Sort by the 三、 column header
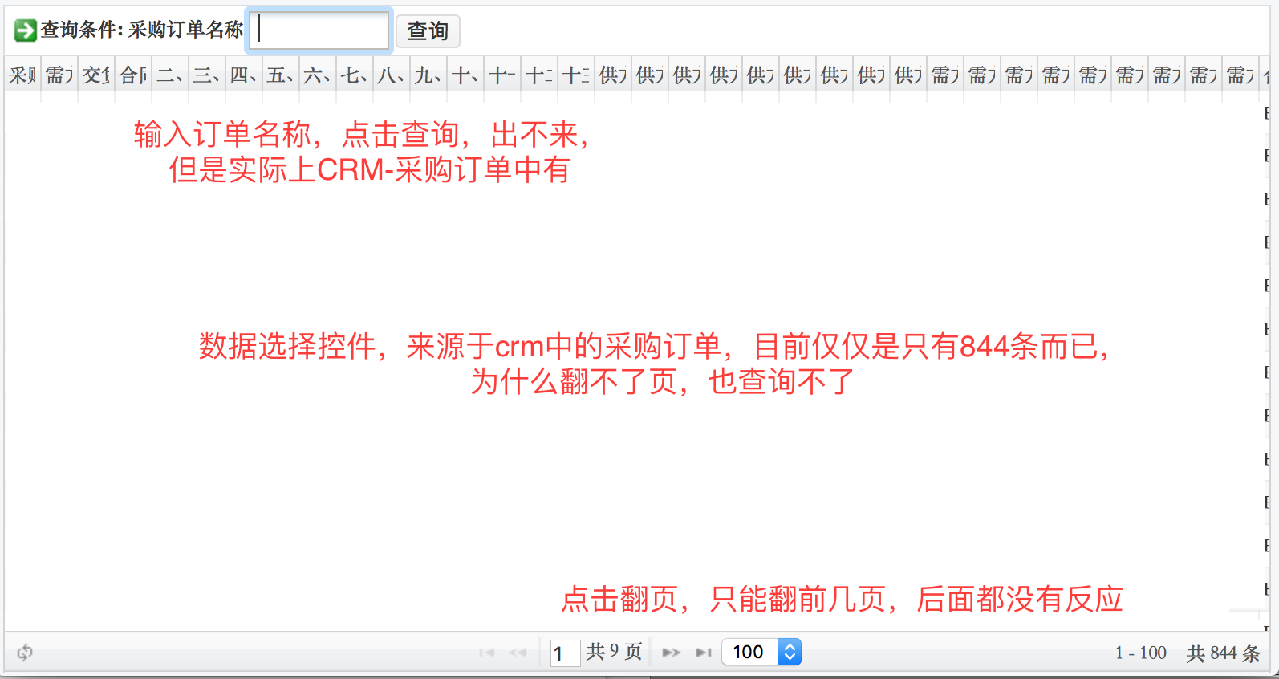 207,75
